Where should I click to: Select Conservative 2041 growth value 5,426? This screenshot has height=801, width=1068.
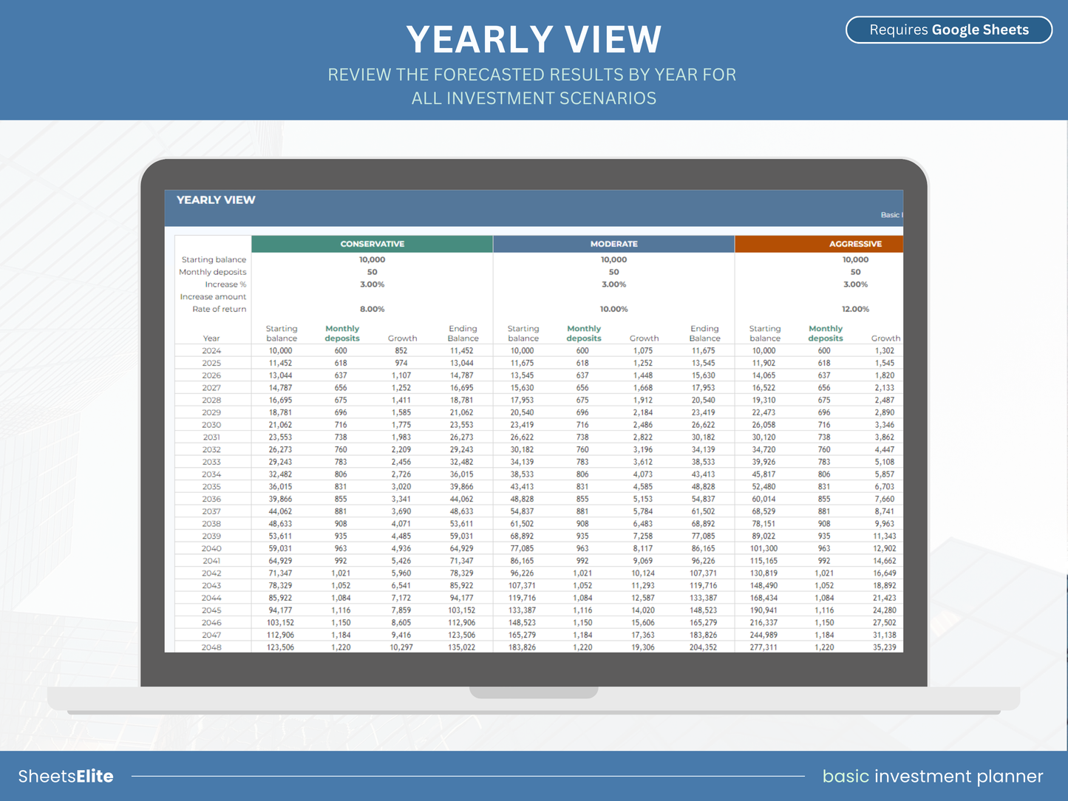click(x=401, y=561)
